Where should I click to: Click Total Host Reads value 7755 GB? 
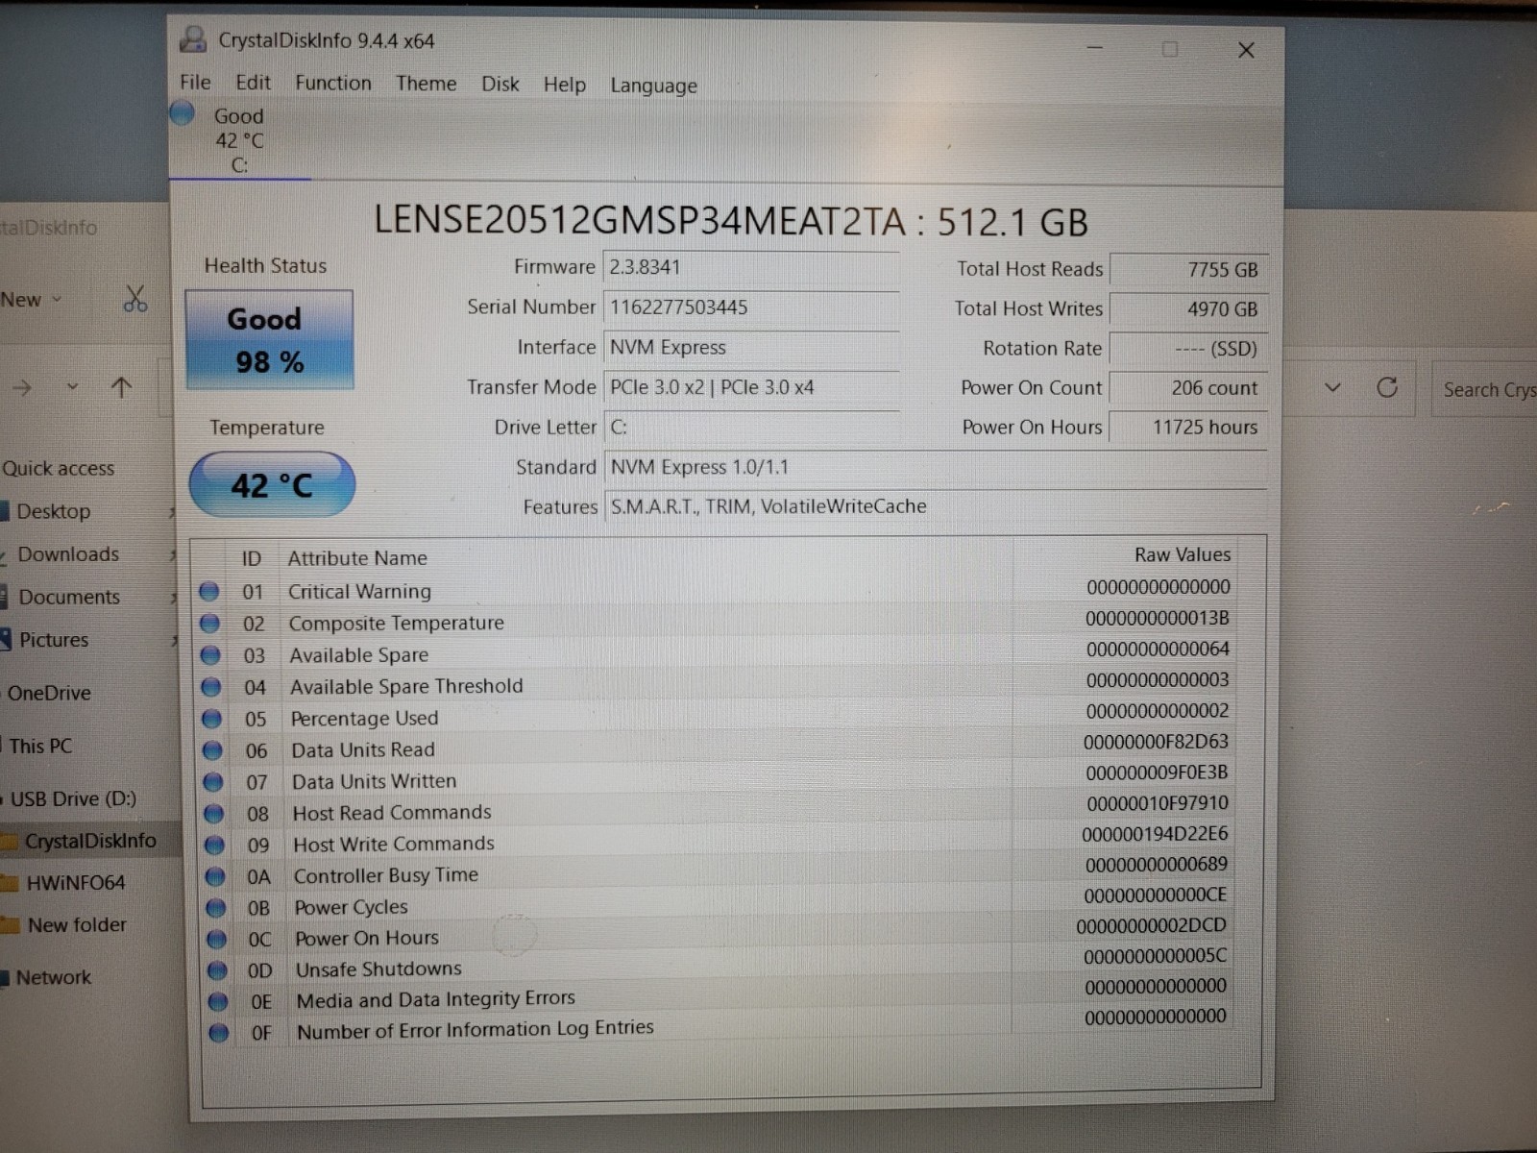(1188, 270)
